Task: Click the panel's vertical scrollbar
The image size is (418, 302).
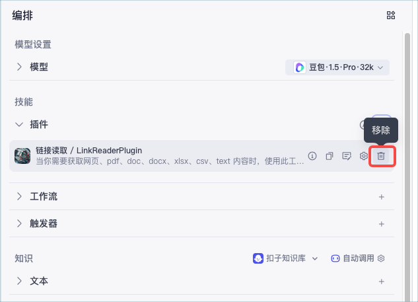Action: pyautogui.click(x=407, y=167)
